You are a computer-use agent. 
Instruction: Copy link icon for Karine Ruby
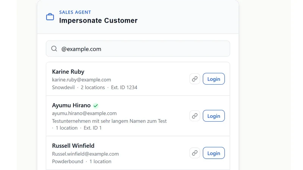tap(195, 79)
